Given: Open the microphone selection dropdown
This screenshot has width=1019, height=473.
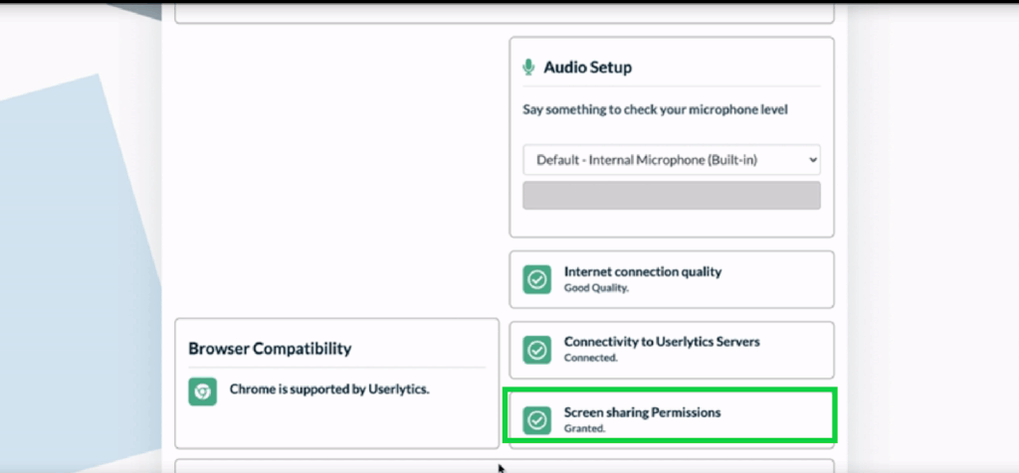Looking at the screenshot, I should coord(671,159).
